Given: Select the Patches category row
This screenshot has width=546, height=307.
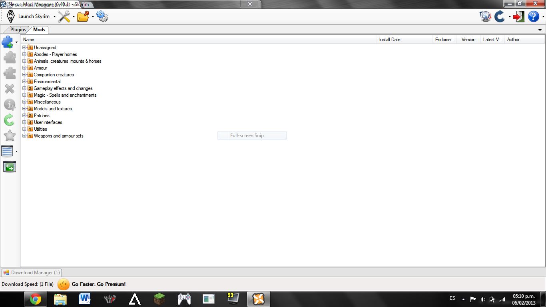Looking at the screenshot, I should pos(42,116).
